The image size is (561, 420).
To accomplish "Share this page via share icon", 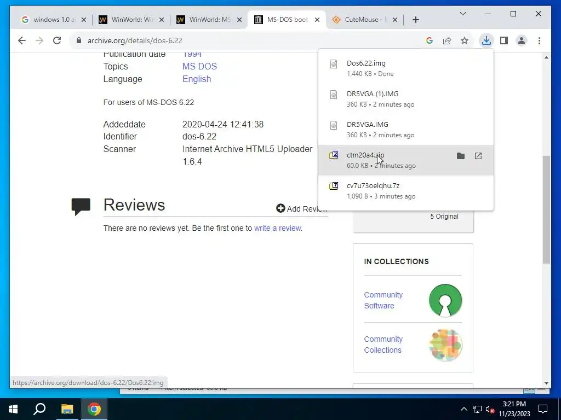I will click(447, 40).
